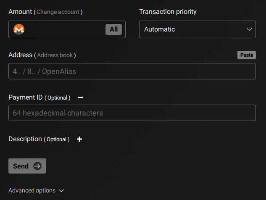Click the Transaction priority dropdown arrow

point(249,29)
